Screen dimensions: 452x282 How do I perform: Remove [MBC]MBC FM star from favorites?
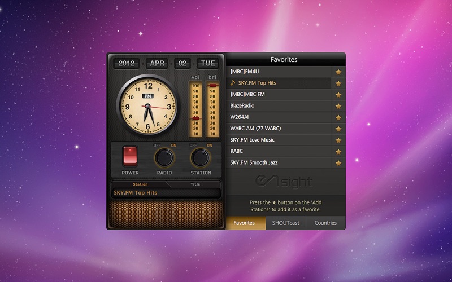[x=338, y=95]
